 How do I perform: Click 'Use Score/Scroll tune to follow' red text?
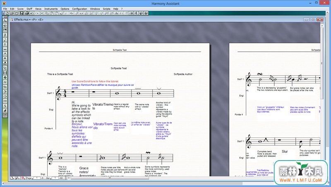tap(95, 81)
